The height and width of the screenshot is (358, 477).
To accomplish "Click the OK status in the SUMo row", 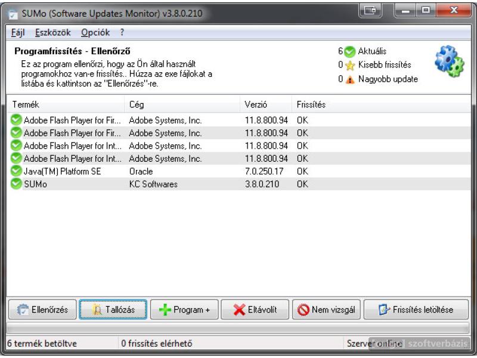I will pyautogui.click(x=302, y=184).
